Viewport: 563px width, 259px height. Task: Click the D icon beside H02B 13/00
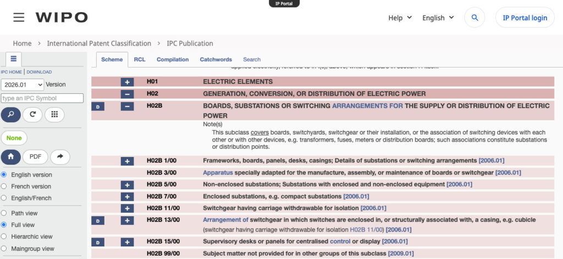(97, 221)
